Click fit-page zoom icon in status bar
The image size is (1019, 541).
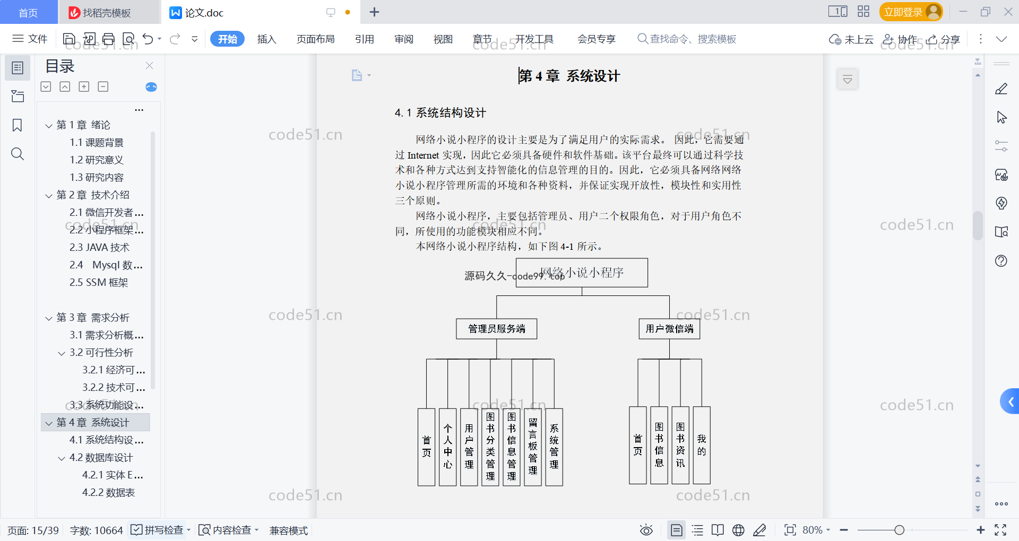pos(790,530)
